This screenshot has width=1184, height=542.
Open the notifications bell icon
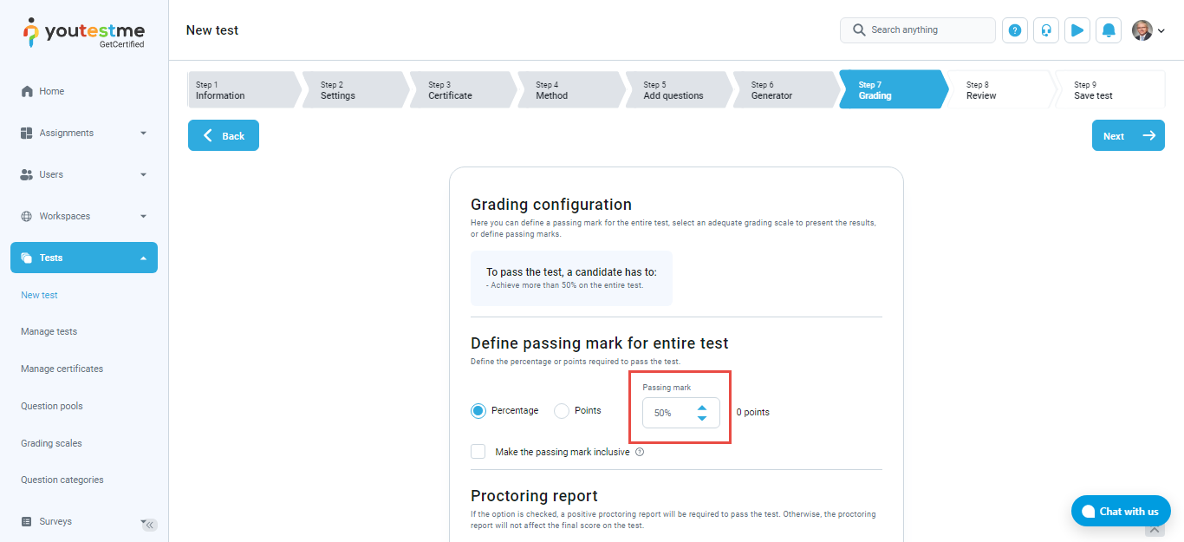click(1109, 30)
